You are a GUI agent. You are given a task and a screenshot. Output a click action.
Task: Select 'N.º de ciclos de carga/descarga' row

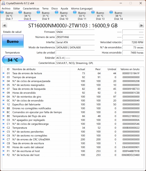point(71,124)
